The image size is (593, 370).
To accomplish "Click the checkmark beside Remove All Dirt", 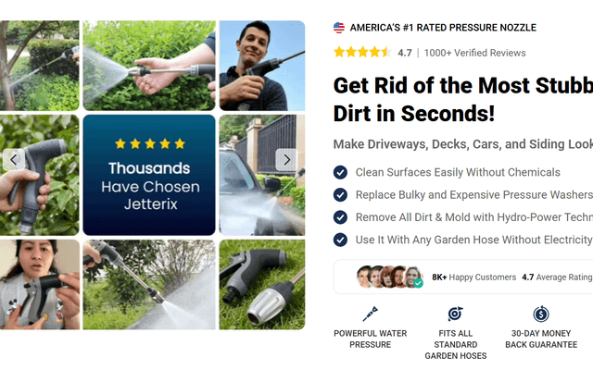I will coord(340,217).
